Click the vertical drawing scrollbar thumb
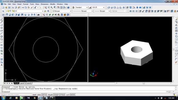This screenshot has width=178, height=100. pos(173,49)
